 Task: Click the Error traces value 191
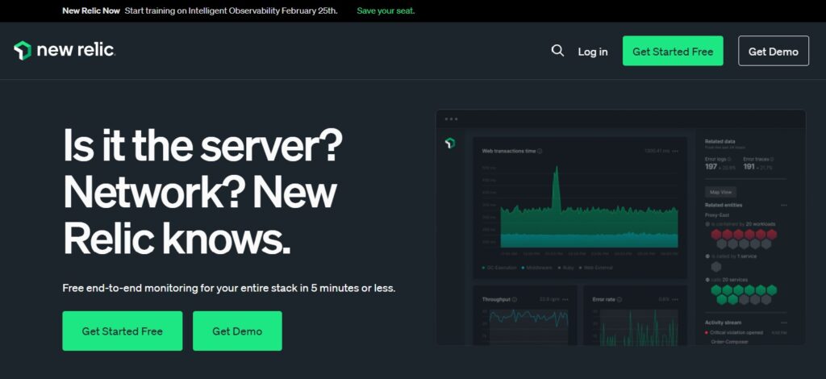[749, 167]
